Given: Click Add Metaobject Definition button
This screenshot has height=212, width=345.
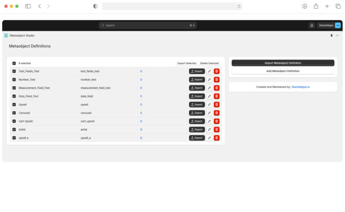Looking at the screenshot, I should (x=283, y=71).
